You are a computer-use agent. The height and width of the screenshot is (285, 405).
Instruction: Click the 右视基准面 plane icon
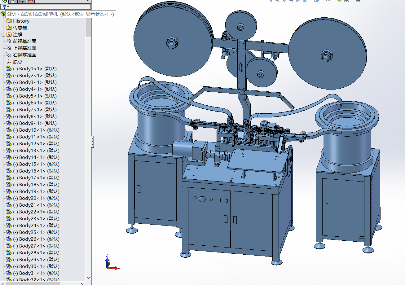click(x=9, y=55)
